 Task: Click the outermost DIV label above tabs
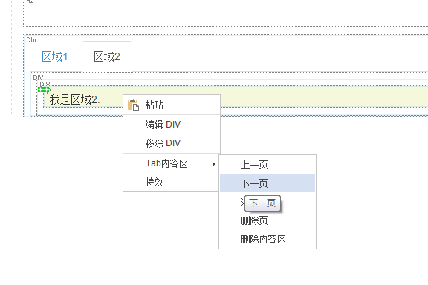coord(31,40)
